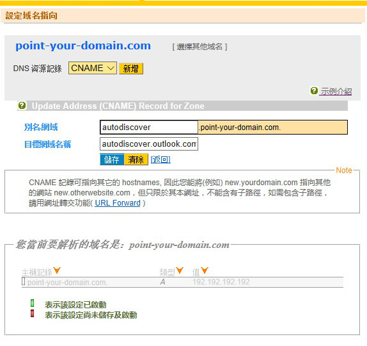The image size is (367, 346).
Task: Sort by 類型 using its orange arrow
Action: coord(180,270)
